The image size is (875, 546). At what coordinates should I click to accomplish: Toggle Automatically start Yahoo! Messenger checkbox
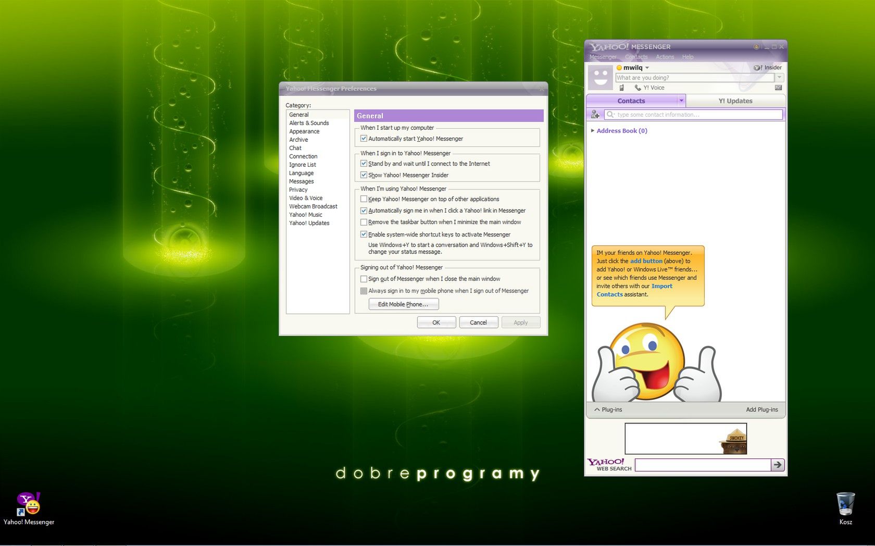click(x=364, y=139)
